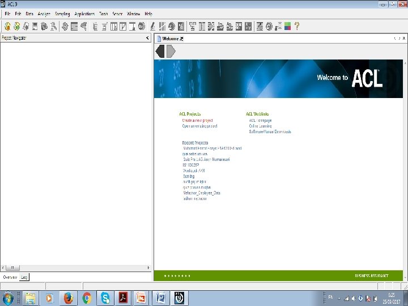Open the first recent project ending .acl
The image size is (408, 306).
coord(212,148)
